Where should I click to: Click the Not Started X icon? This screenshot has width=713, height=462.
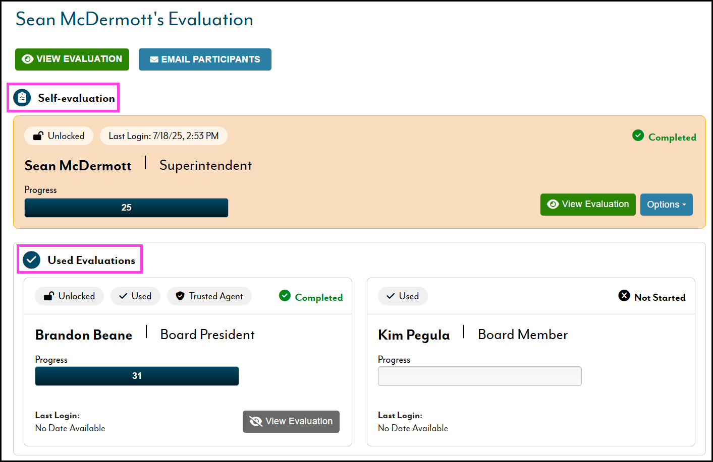624,296
